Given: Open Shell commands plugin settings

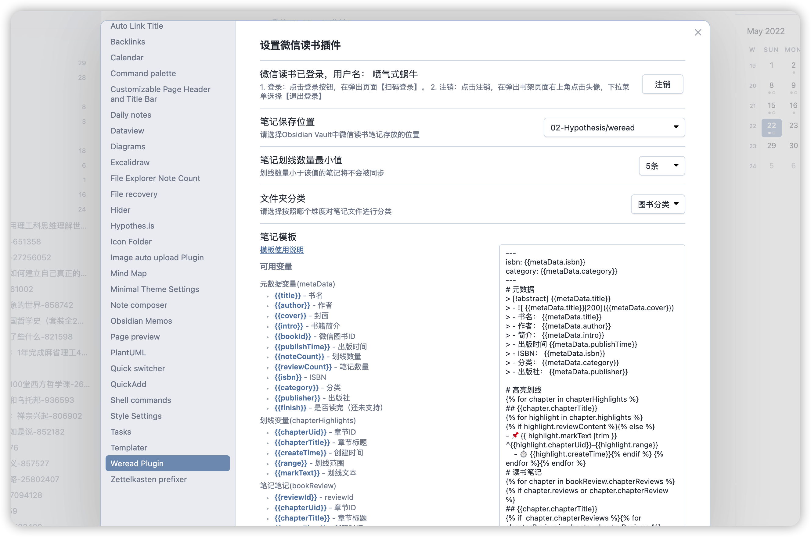Looking at the screenshot, I should (x=141, y=400).
